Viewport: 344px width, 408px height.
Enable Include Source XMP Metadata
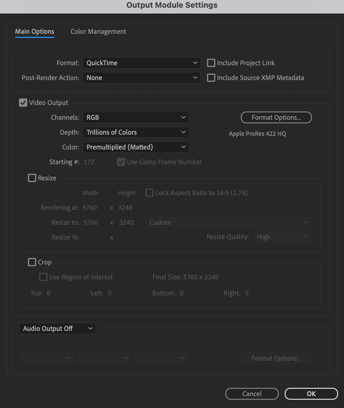point(211,78)
